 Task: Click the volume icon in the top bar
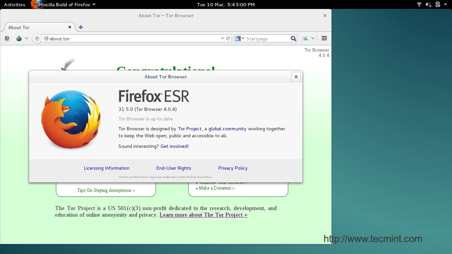(429, 5)
